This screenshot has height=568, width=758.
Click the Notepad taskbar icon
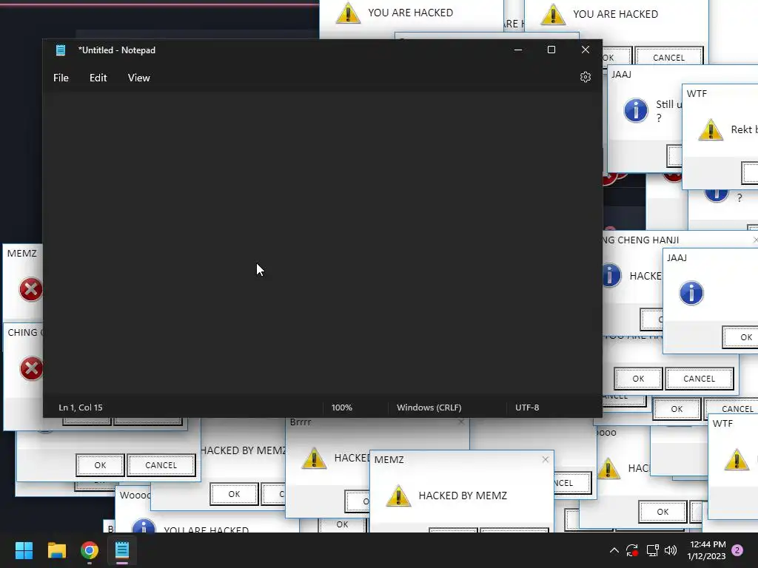(x=122, y=550)
